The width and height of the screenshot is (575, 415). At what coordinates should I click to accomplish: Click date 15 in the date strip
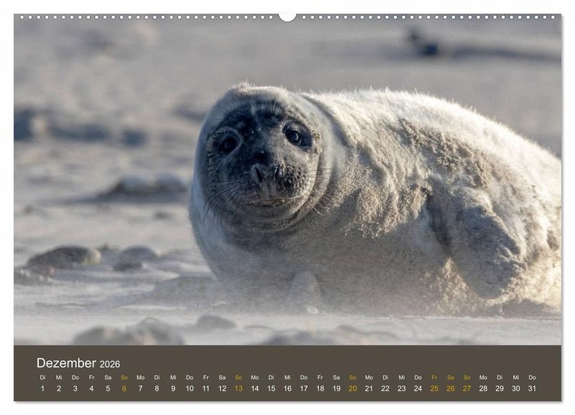[x=271, y=388]
